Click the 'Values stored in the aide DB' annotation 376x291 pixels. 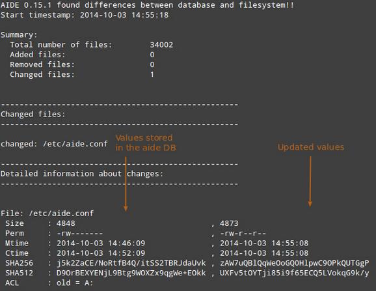click(x=146, y=143)
